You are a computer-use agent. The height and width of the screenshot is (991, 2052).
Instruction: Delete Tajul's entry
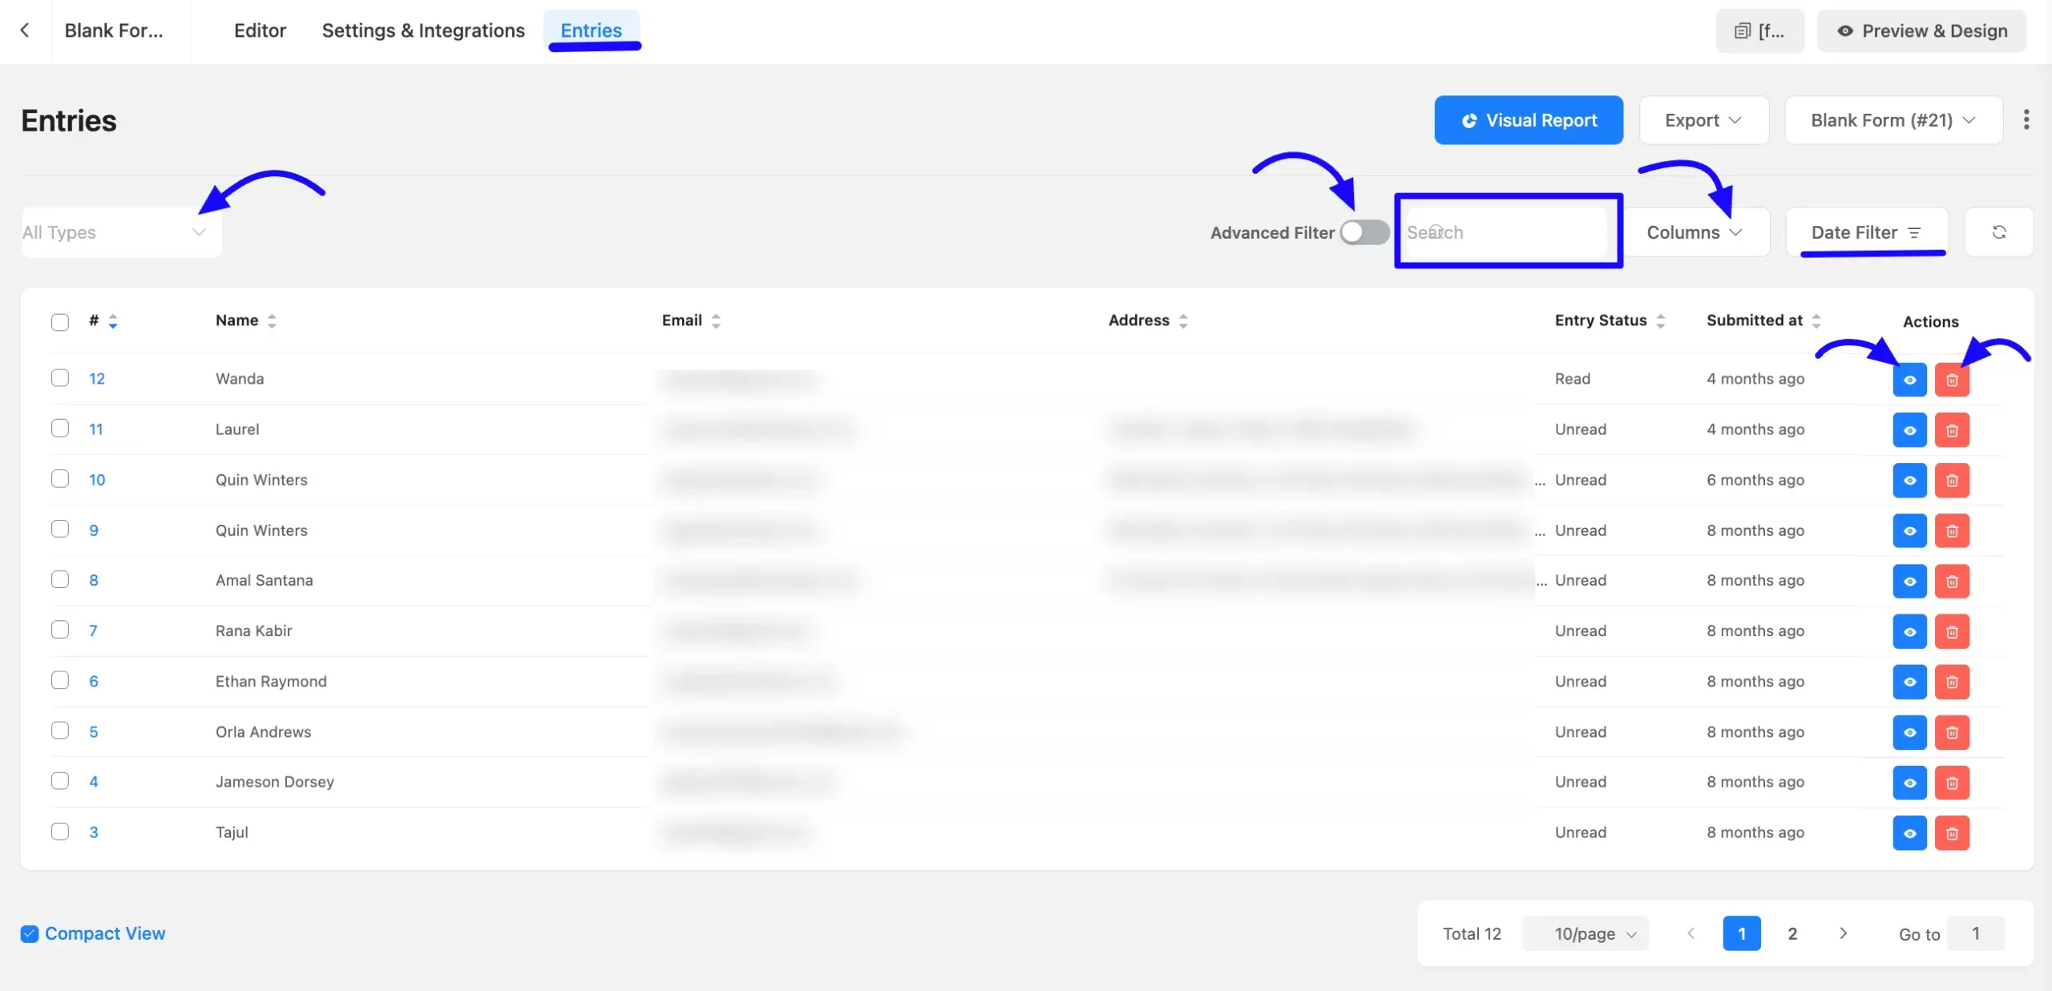pyautogui.click(x=1952, y=833)
